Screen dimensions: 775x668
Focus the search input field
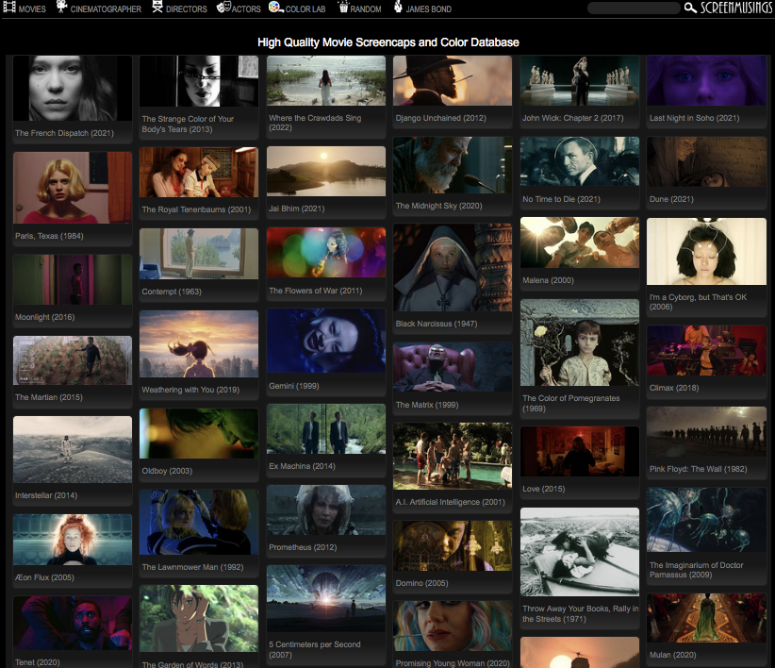click(x=634, y=8)
